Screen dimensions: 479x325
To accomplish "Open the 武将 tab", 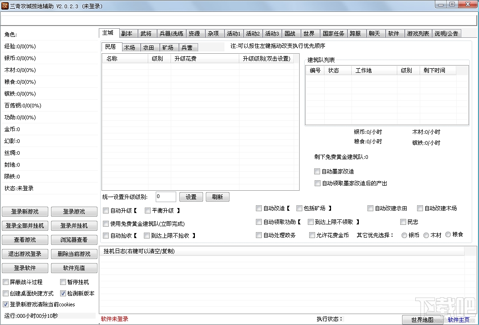I will click(146, 34).
